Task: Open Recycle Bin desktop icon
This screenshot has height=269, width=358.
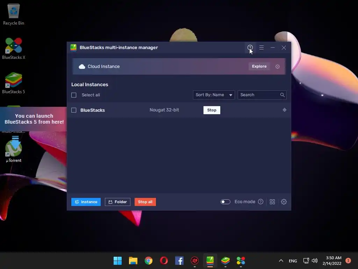Action: coord(14,14)
